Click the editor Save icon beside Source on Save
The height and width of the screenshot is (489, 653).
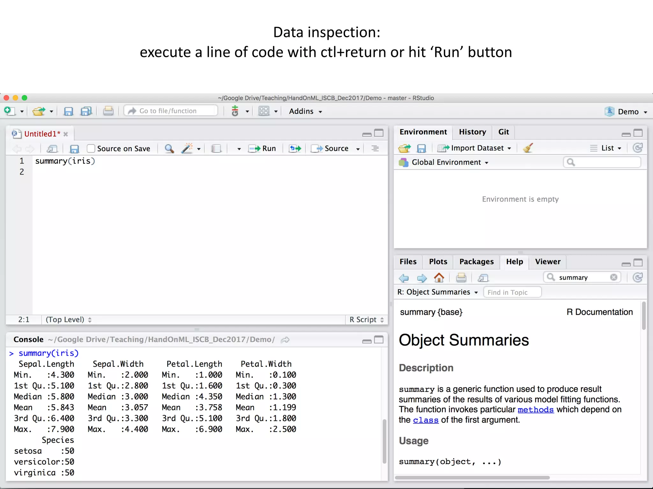74,149
